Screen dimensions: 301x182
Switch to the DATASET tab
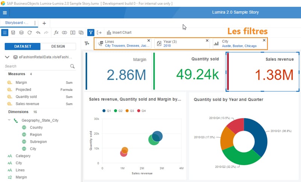click(x=23, y=46)
